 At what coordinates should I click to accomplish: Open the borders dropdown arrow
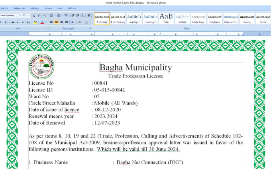coord(90,22)
